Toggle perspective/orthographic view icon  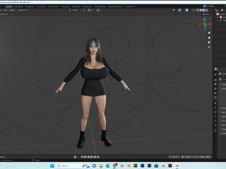(x=209, y=47)
